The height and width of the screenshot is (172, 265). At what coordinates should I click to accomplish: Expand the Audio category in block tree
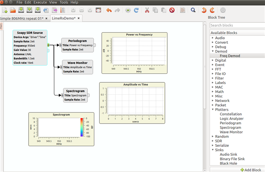(212, 38)
